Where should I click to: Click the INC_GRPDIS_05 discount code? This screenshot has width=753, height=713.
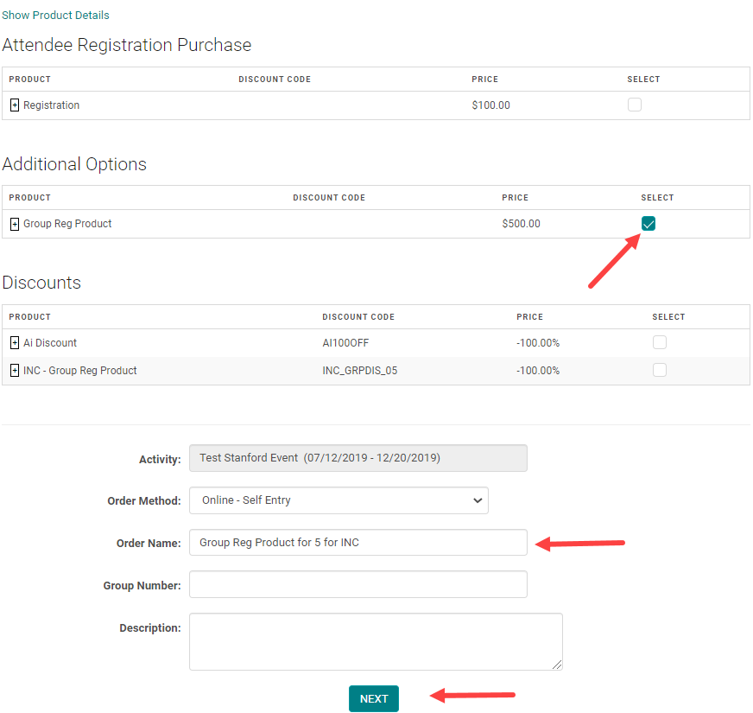click(359, 371)
